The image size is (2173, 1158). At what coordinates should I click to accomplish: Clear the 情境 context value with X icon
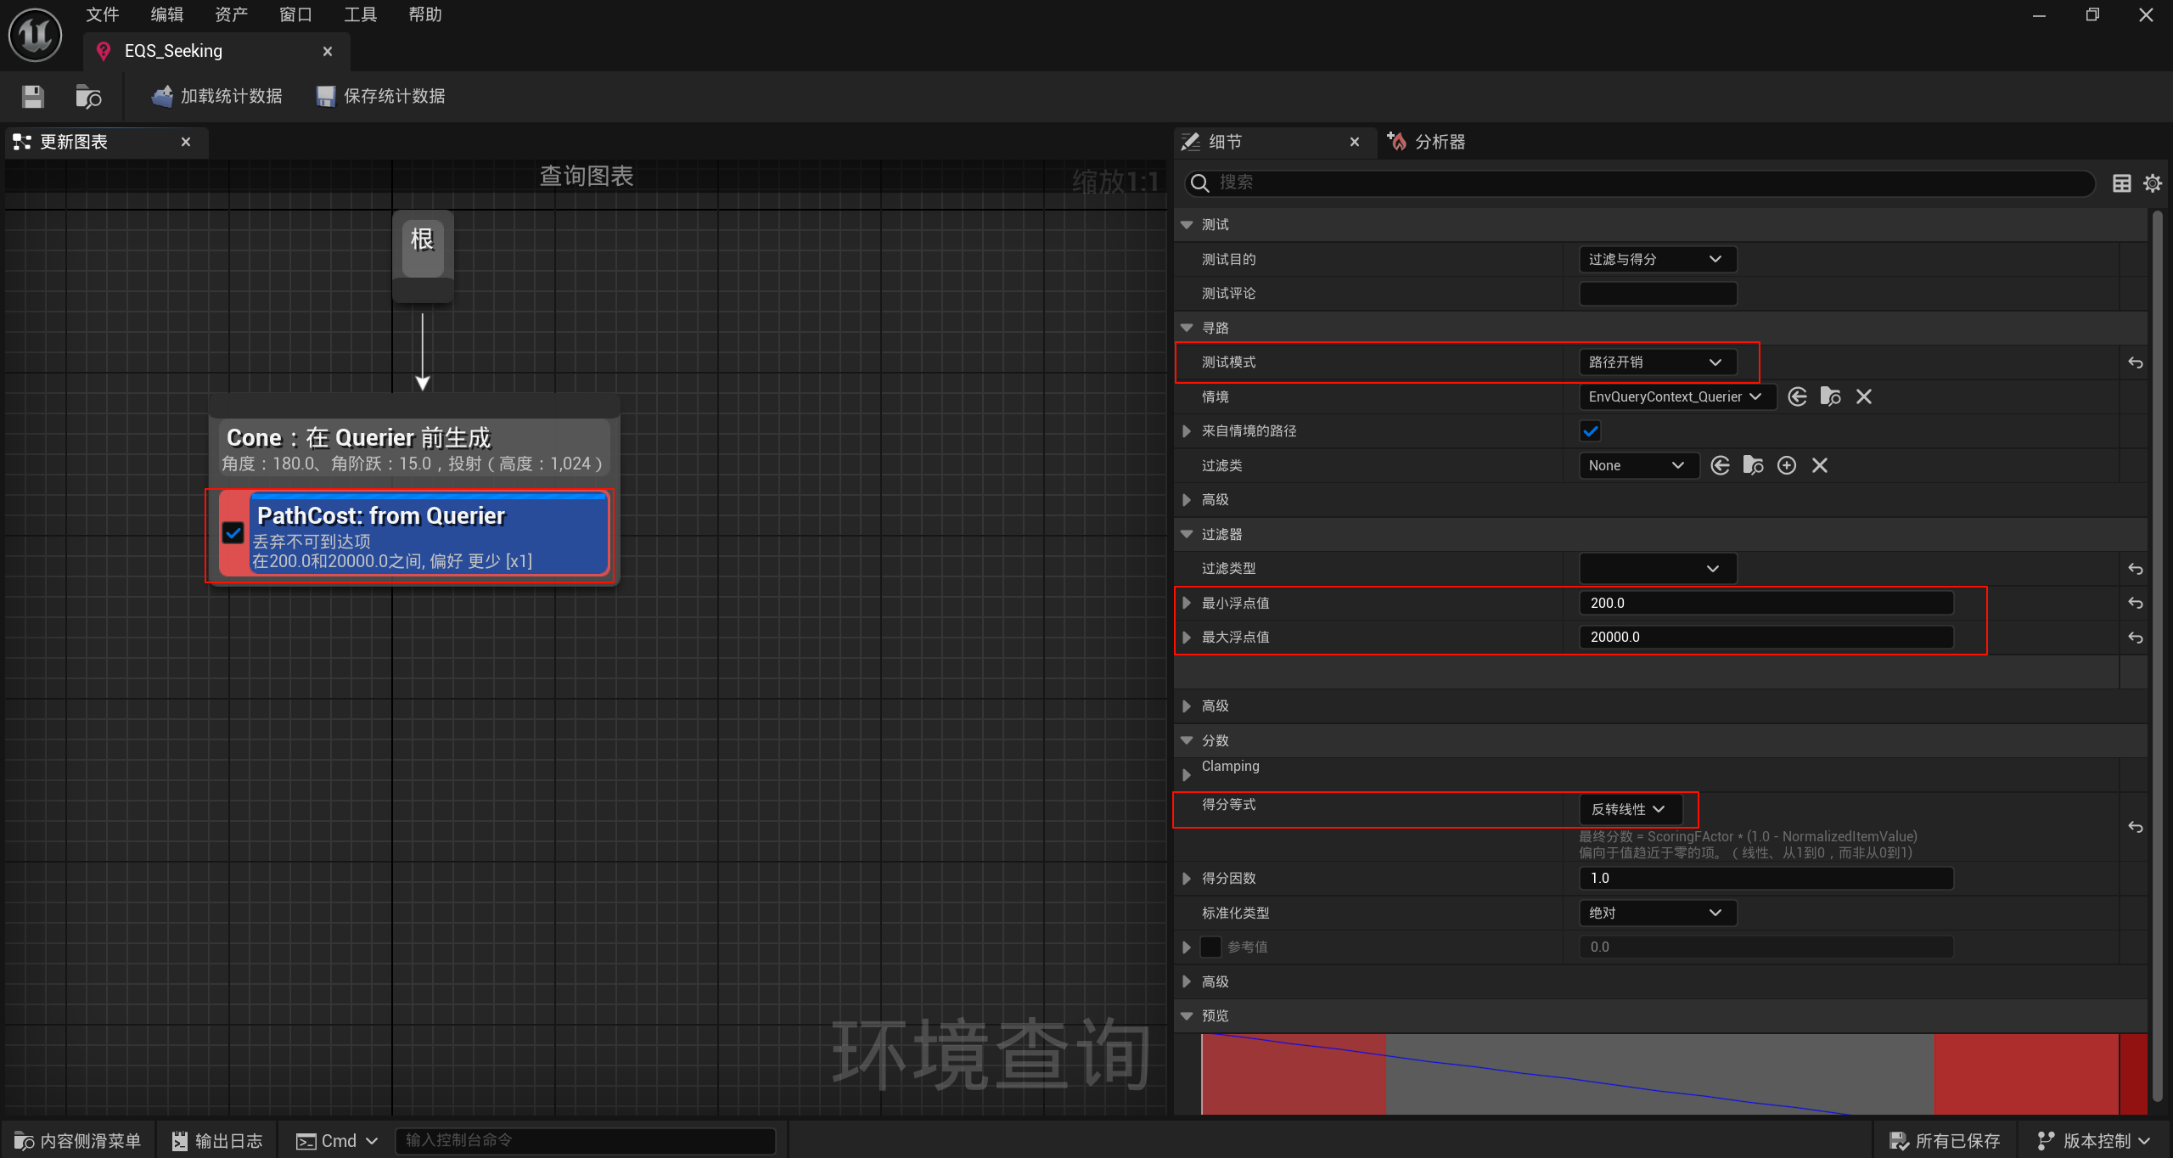click(x=1864, y=396)
